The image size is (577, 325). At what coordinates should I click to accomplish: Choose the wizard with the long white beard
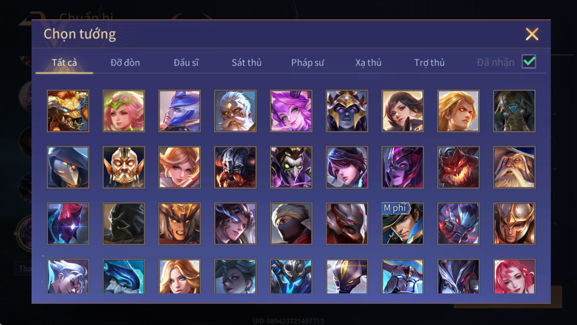[514, 167]
